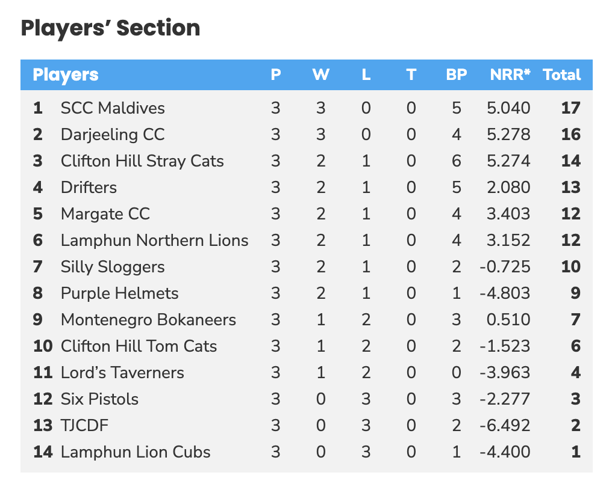This screenshot has width=612, height=487.
Task: Click Lamphun Lion Cubs team
Action: tap(136, 452)
